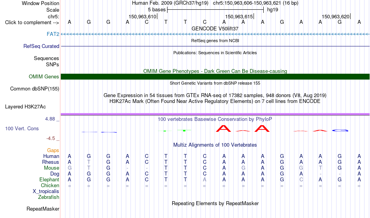Image resolution: width=370 pixels, height=218 pixels.
Task: Click the 'Click to complement -->' label
Action: [32, 23]
